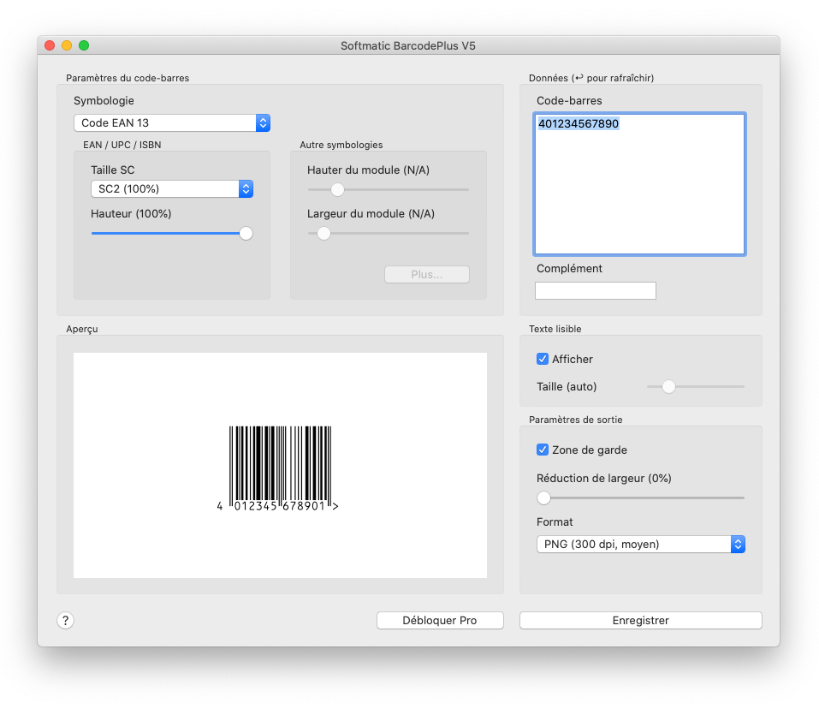Click the Largeur du module slider knob
Viewport: 819px width, 709px height.
(x=323, y=233)
